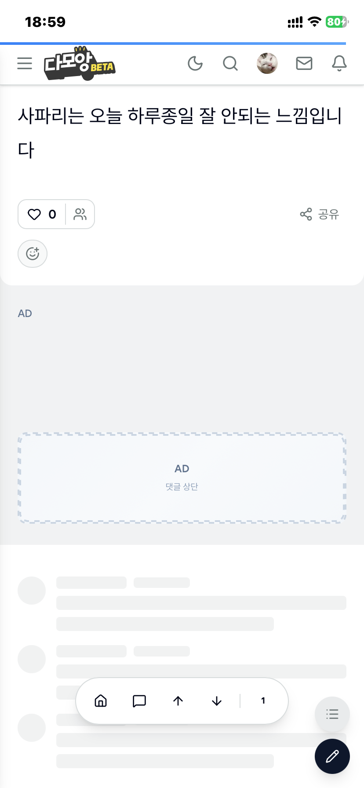Go to top with up arrow
Viewport: 364px width, 788px height.
178,700
